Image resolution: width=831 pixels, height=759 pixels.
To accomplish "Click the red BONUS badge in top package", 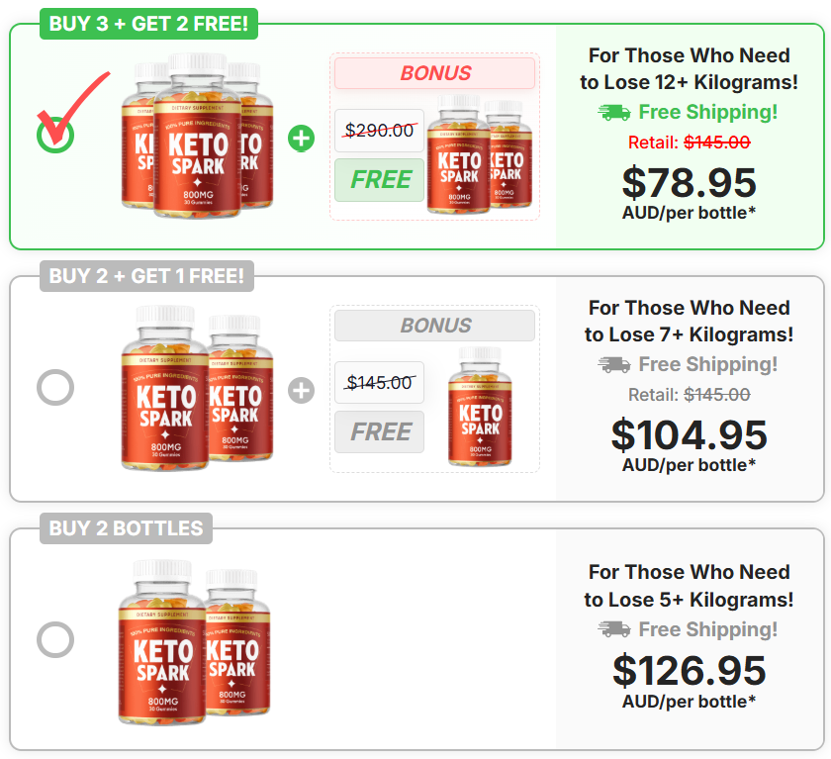I will 434,73.
